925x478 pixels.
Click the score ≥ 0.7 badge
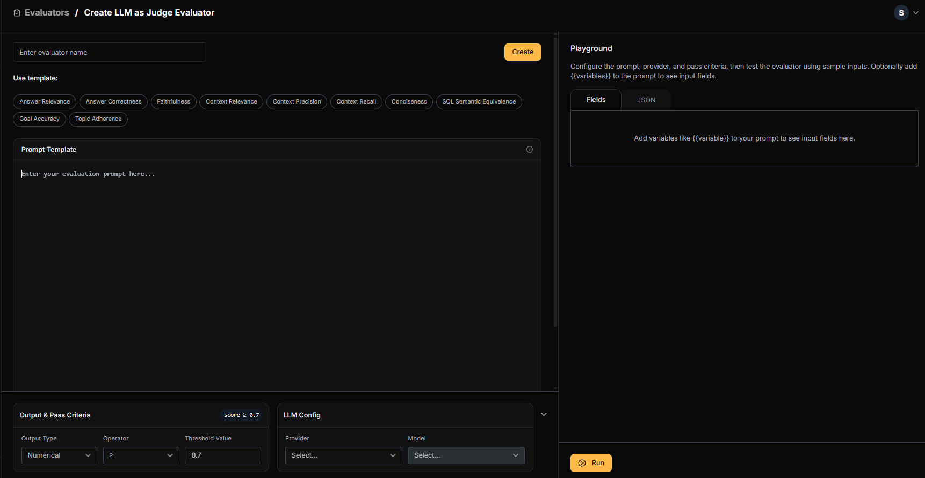pyautogui.click(x=241, y=415)
